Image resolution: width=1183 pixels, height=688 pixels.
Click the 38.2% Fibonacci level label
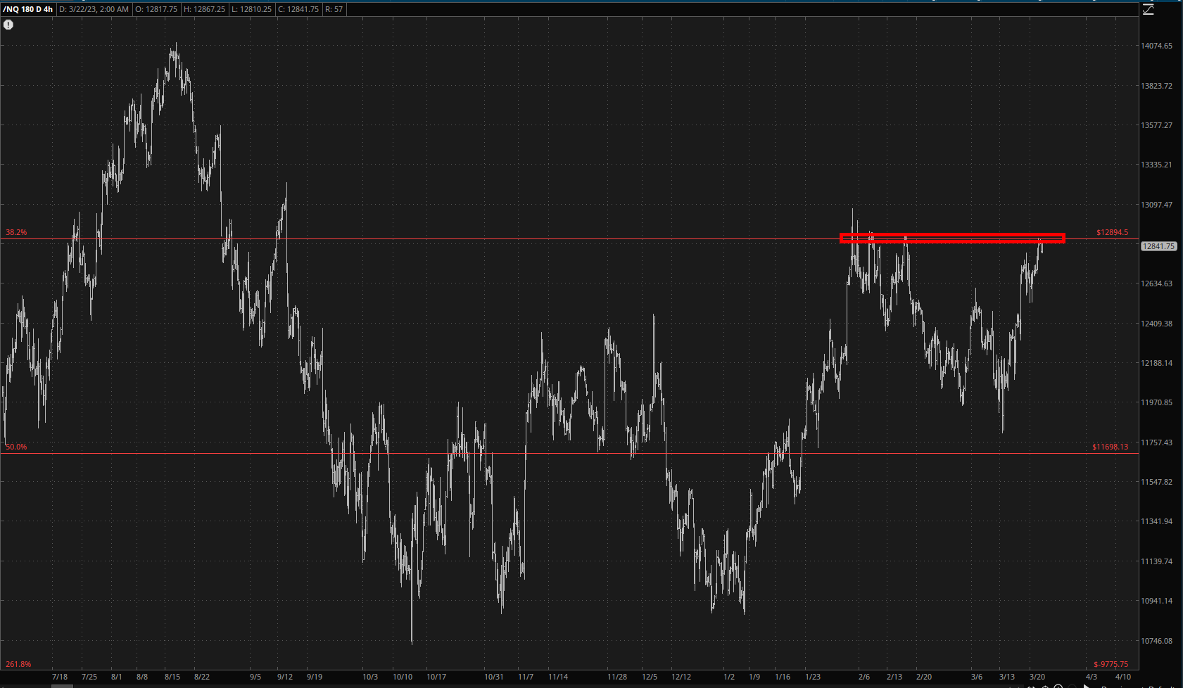[x=16, y=232]
